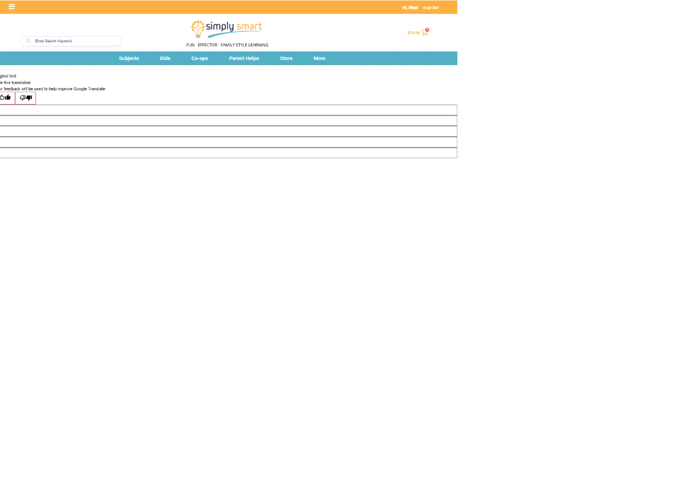Click the "original text" label
686x499 pixels.
pyautogui.click(x=8, y=76)
